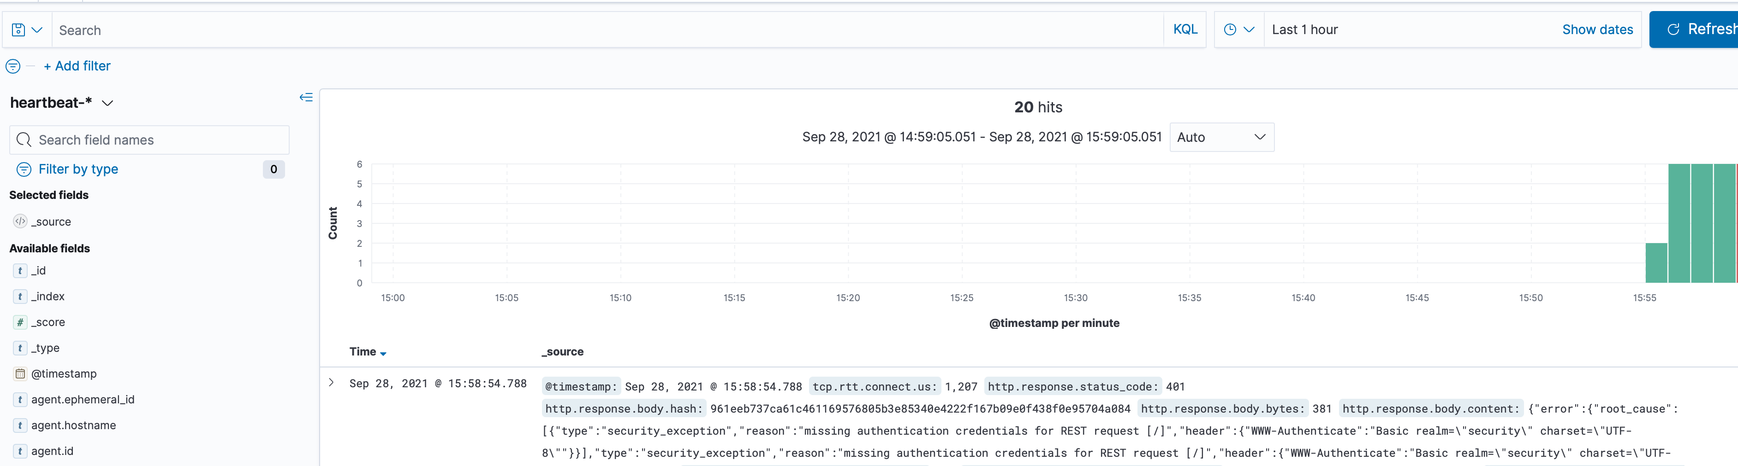Select the @timestamp available field
This screenshot has width=1738, height=466.
click(x=64, y=374)
